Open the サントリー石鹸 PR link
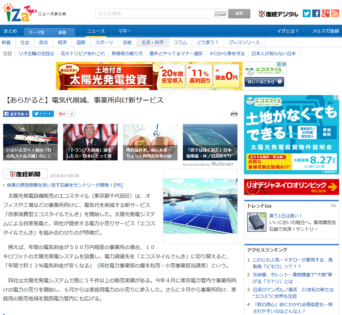The image size is (342, 315). point(65,185)
